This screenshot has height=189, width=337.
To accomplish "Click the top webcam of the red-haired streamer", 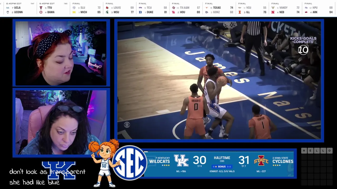I will tap(61, 53).
